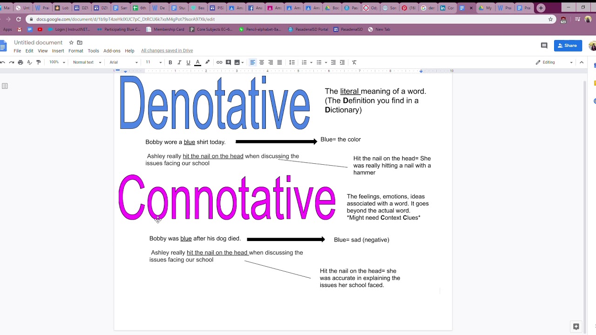596x335 pixels.
Task: Run spelling and grammar check
Action: click(x=29, y=62)
